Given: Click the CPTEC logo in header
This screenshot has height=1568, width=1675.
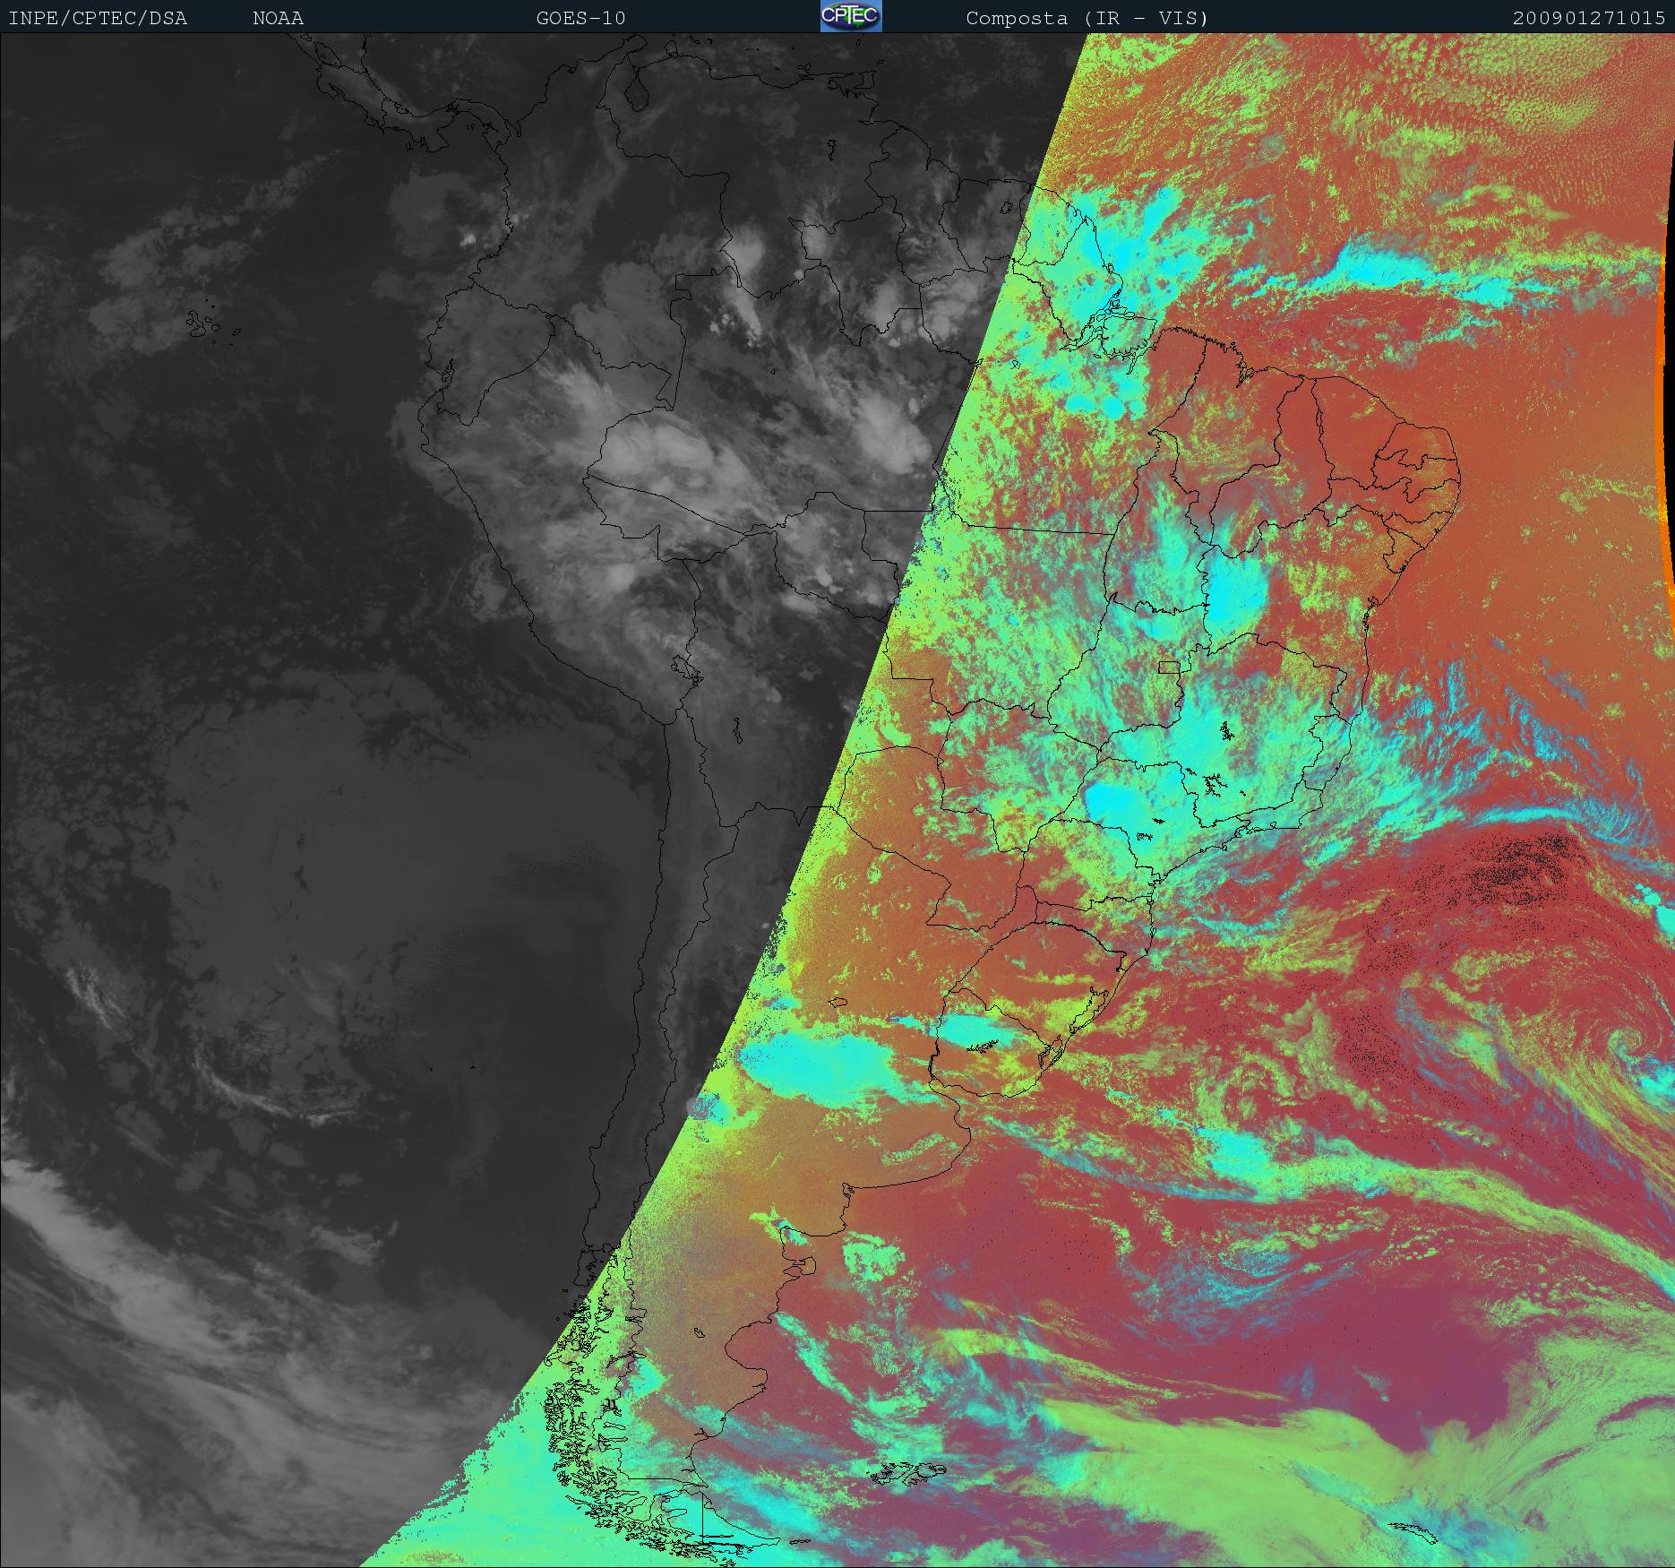Looking at the screenshot, I should tap(851, 17).
